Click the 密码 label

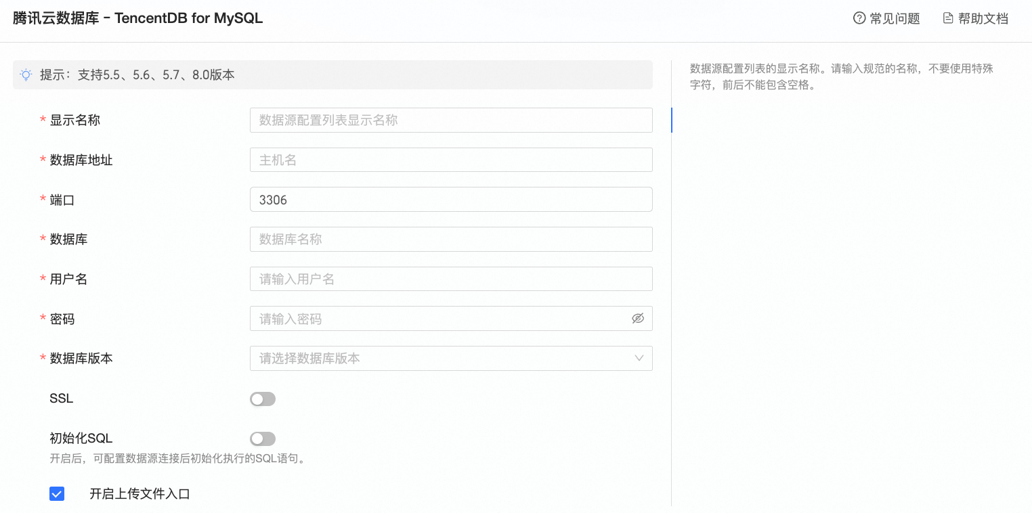coord(62,319)
